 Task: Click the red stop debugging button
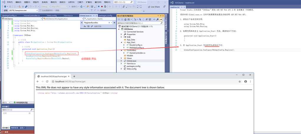point(102,6)
